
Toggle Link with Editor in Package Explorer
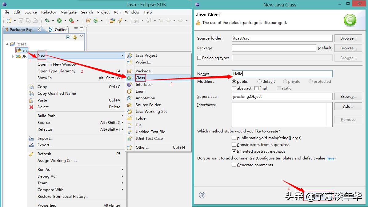click(x=75, y=37)
